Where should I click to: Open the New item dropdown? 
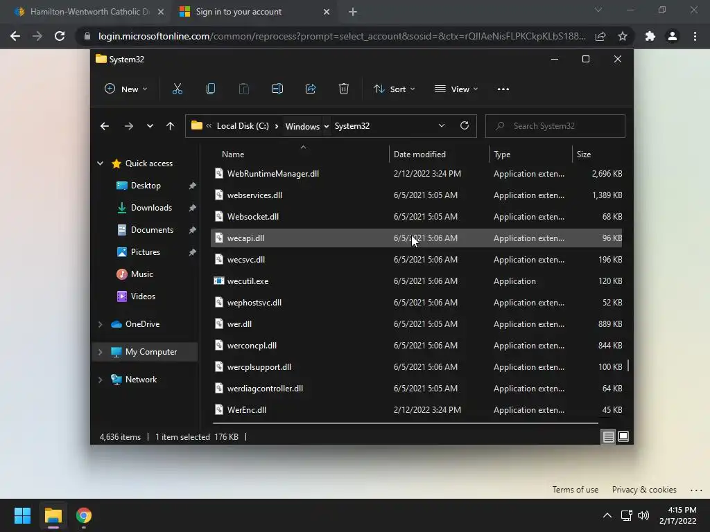[x=126, y=89]
